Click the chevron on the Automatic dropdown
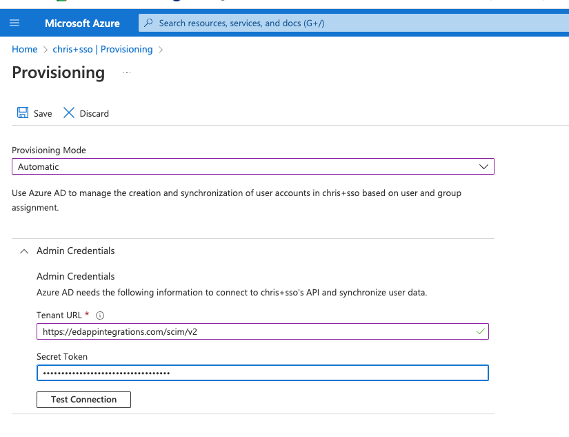 pos(483,166)
